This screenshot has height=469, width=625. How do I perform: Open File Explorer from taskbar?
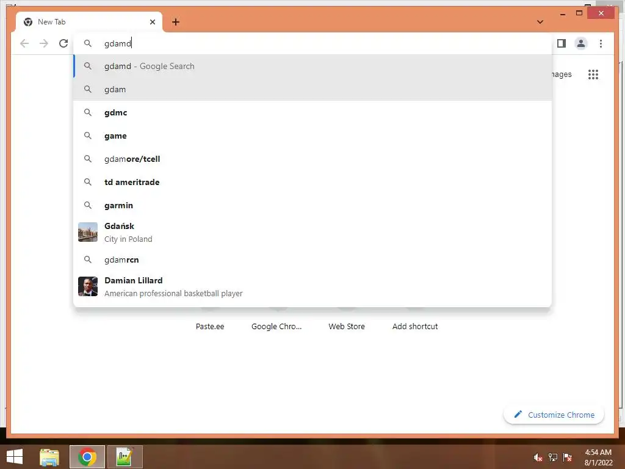click(49, 457)
